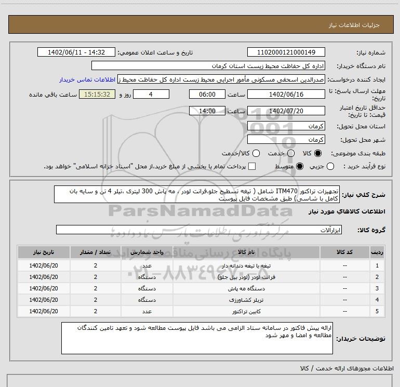Viewport: 400px width, 387px height.
Task: Click the تعداد / مقدار column header
Action: coord(96,252)
